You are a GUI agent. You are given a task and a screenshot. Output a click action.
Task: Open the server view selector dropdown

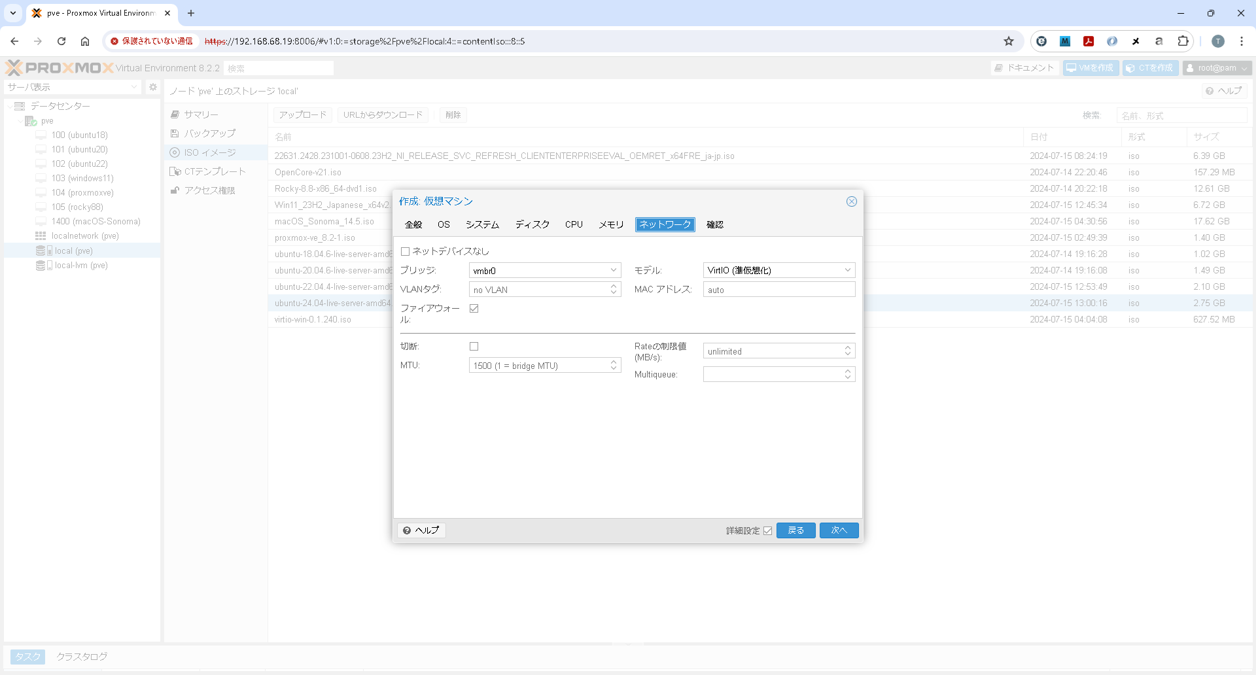[x=73, y=87]
